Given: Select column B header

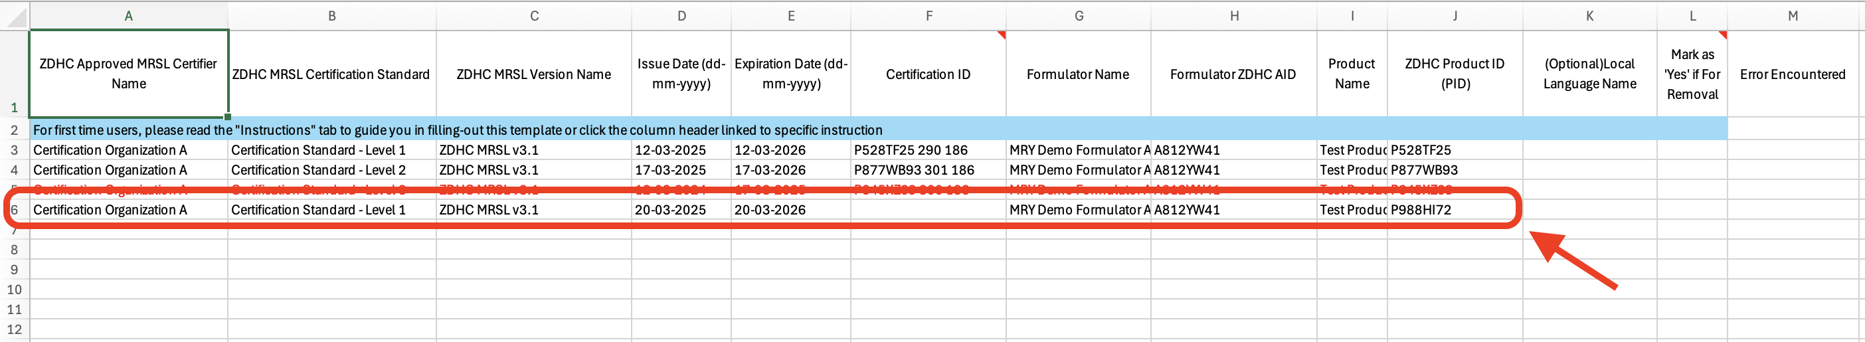Looking at the screenshot, I should [x=331, y=16].
